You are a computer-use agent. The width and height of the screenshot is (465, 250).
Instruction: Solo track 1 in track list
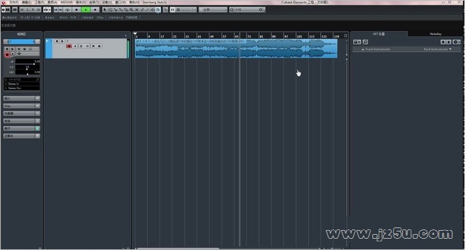62,41
